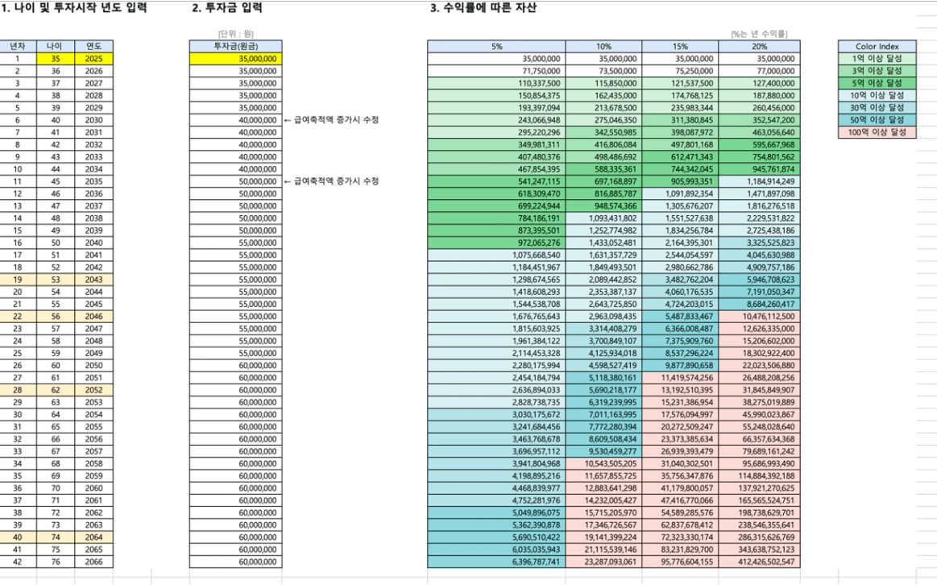Select the cell 110,337,500
The width and height of the screenshot is (937, 585).
tap(496, 83)
